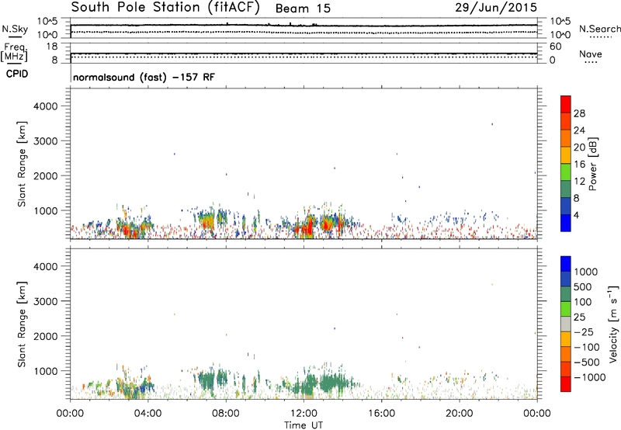This screenshot has height=430, width=621.
Task: Click the "500" value on the velocity colorbar
Action: (583, 286)
